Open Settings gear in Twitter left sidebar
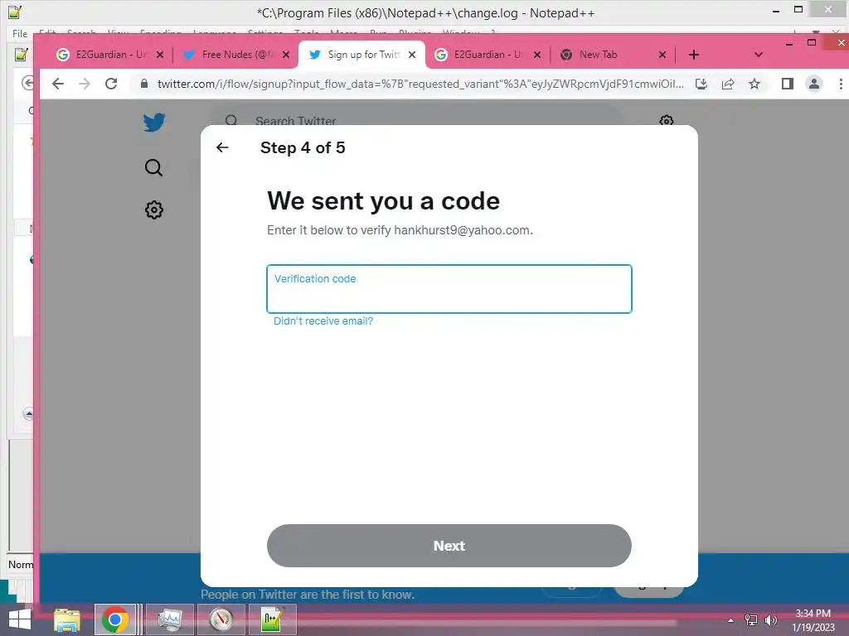 click(x=154, y=210)
